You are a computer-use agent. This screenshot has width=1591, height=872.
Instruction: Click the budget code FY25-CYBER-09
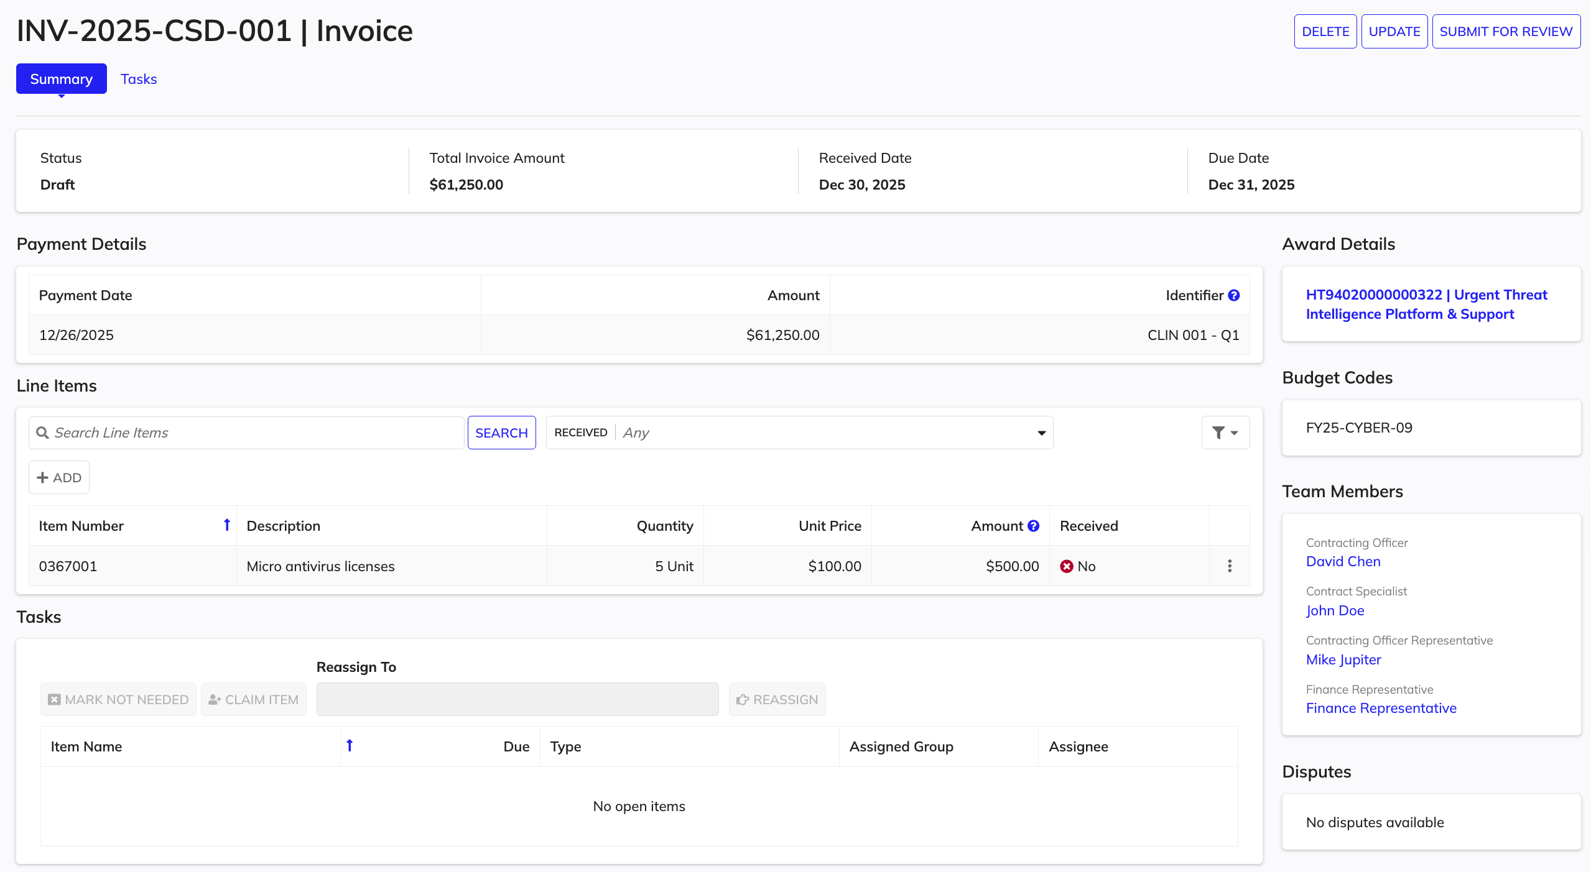pyautogui.click(x=1359, y=428)
